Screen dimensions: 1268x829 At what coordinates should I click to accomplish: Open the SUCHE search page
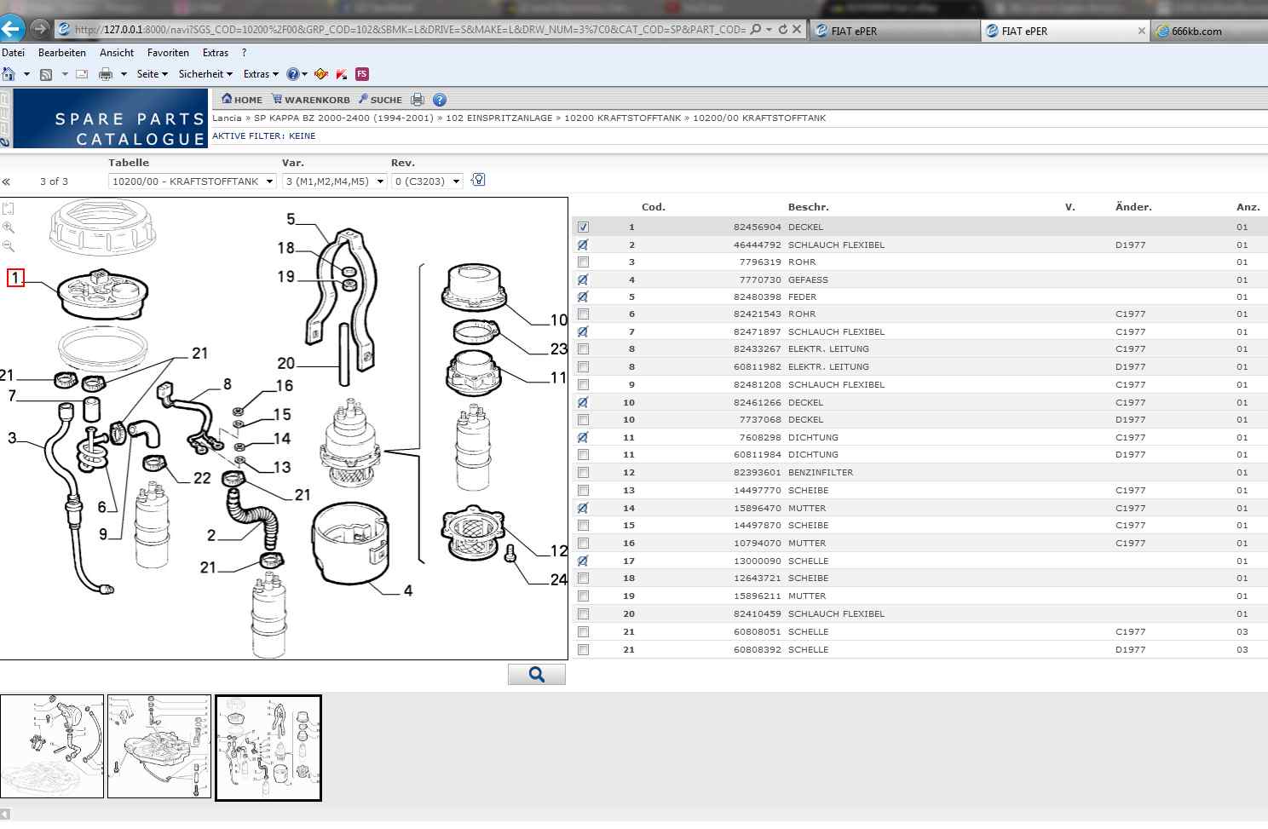click(380, 100)
